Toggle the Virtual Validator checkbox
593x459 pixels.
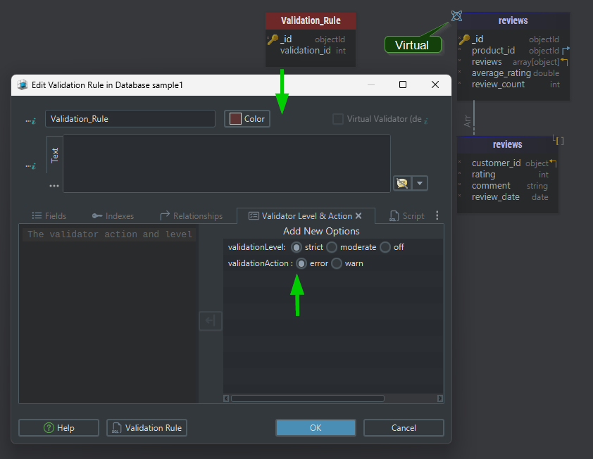338,119
